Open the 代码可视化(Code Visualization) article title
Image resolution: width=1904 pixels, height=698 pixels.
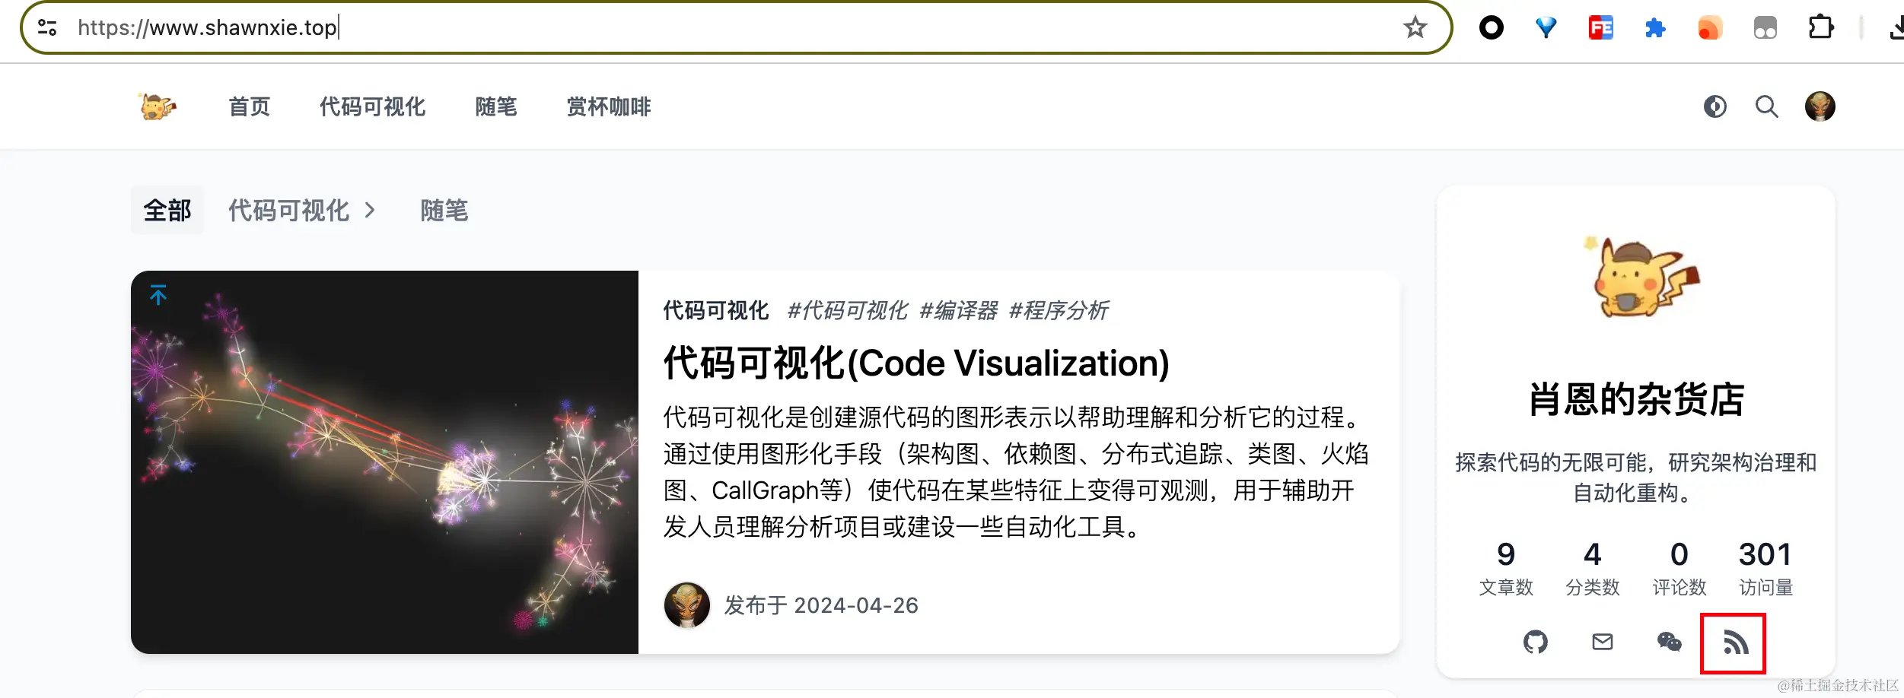click(916, 363)
